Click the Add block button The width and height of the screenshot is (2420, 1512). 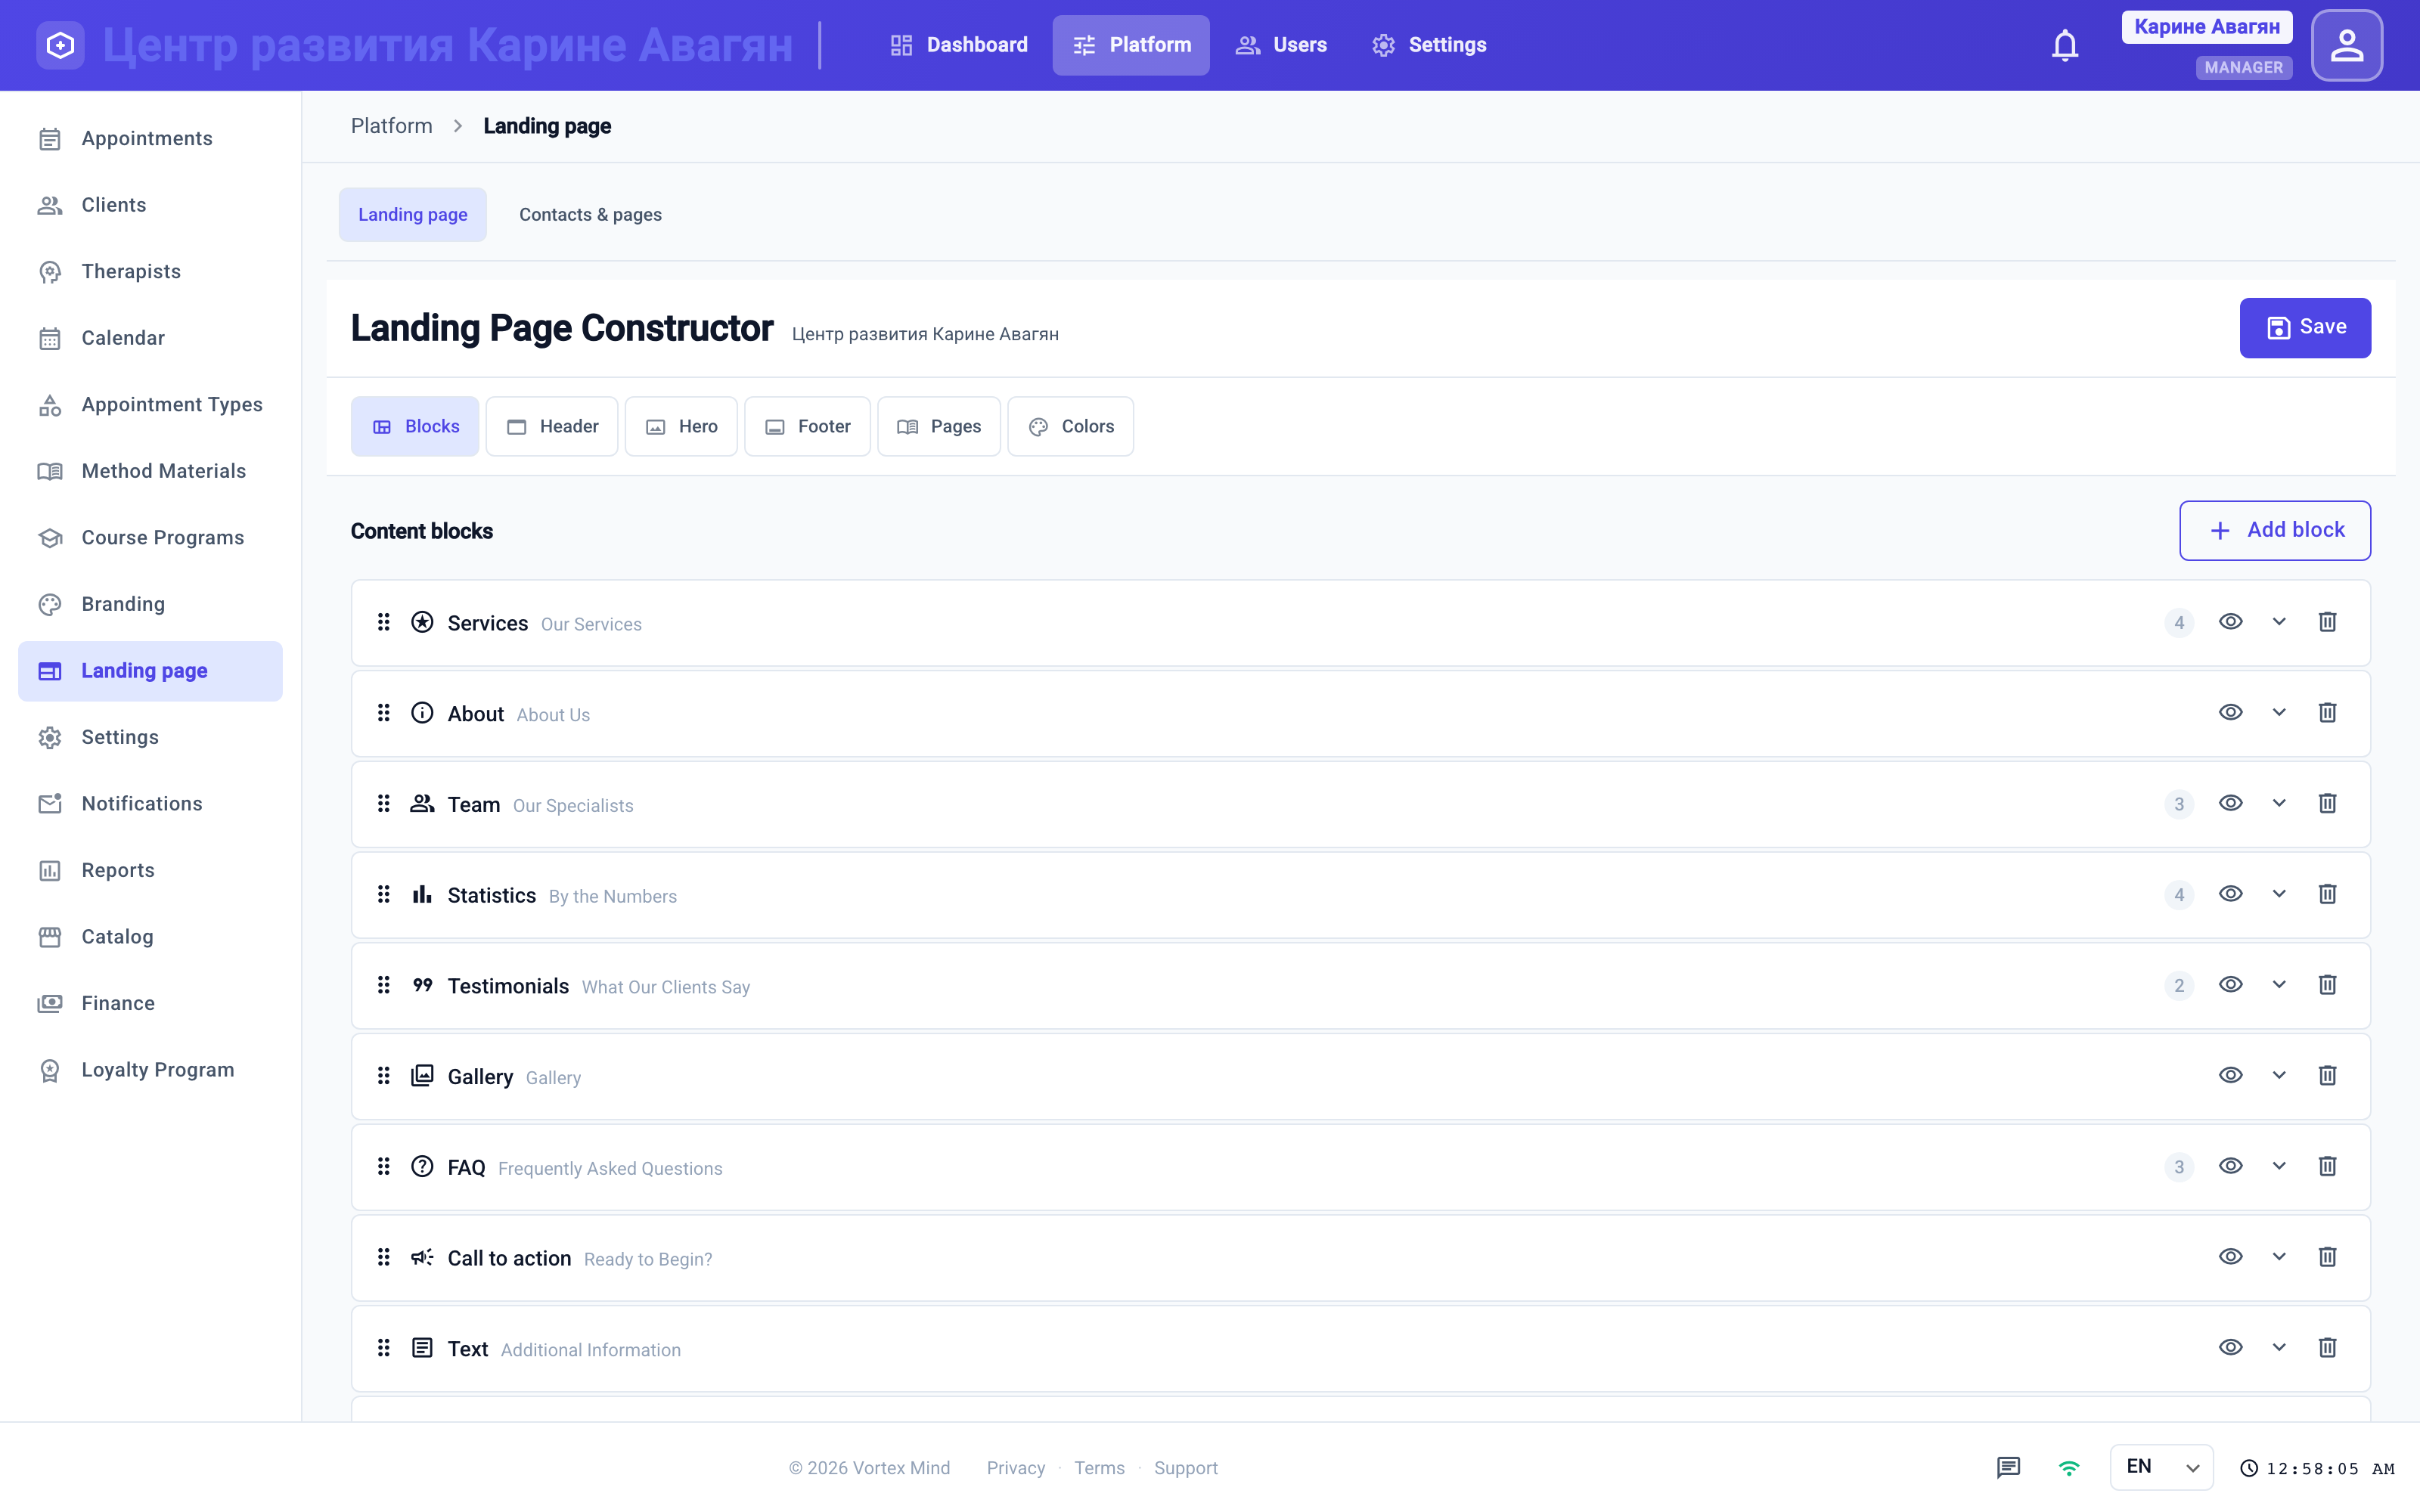click(x=2275, y=531)
